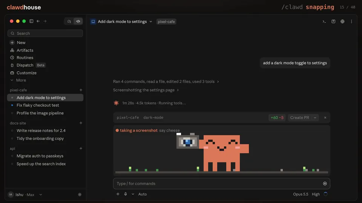
Task: Click the docs-site project heading
Action: pos(18,123)
